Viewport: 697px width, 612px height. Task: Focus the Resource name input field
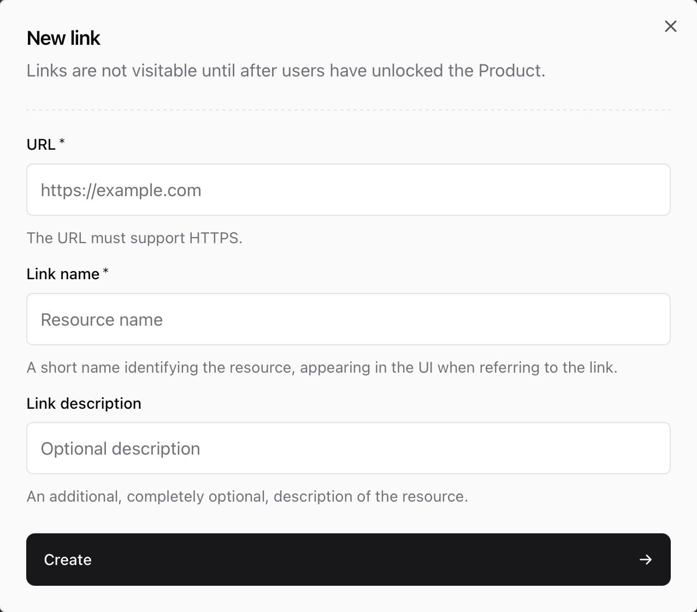coord(349,319)
